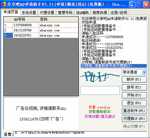150x138 pixels.
Task: Open the 系统设置 tab
Action: (29, 13)
